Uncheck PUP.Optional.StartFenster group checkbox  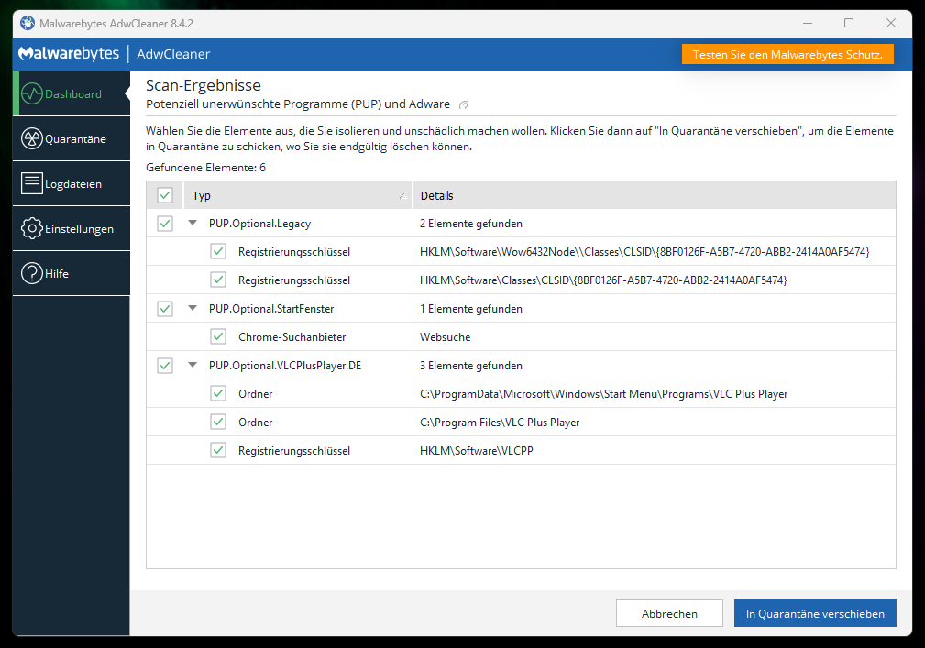point(165,308)
